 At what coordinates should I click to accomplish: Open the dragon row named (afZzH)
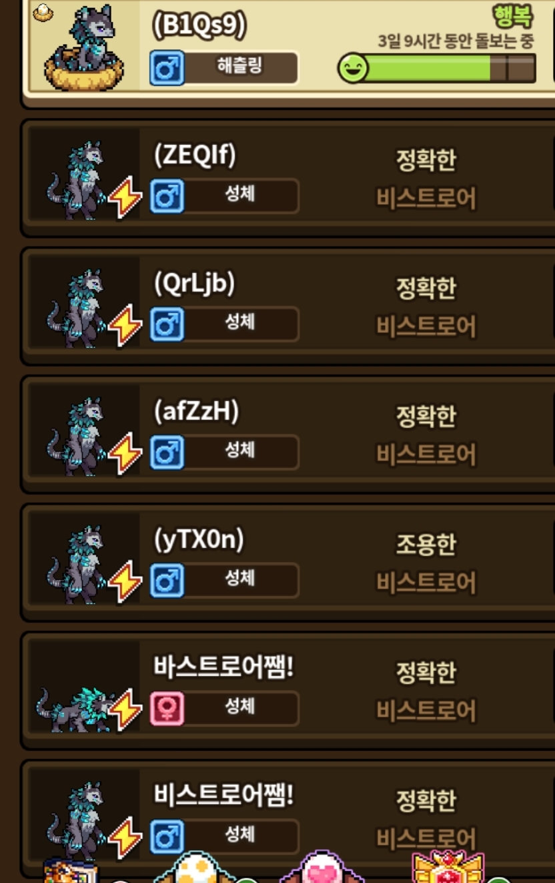coord(287,436)
